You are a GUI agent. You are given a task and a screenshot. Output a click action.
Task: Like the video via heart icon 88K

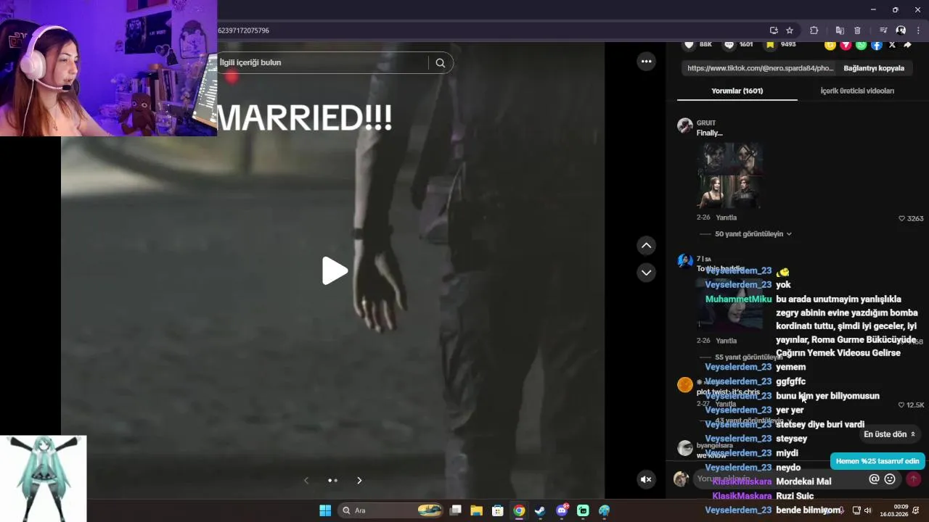689,44
